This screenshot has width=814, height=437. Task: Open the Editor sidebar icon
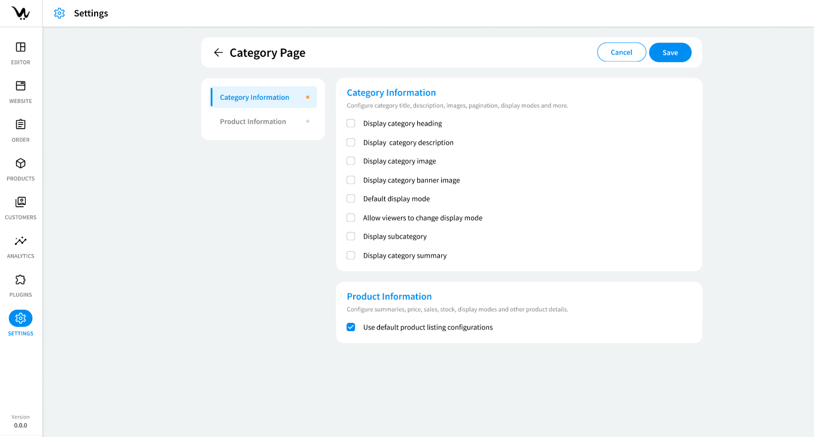click(20, 47)
